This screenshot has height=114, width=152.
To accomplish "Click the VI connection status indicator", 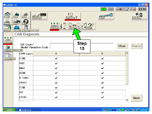I will pyautogui.click(x=126, y=9).
